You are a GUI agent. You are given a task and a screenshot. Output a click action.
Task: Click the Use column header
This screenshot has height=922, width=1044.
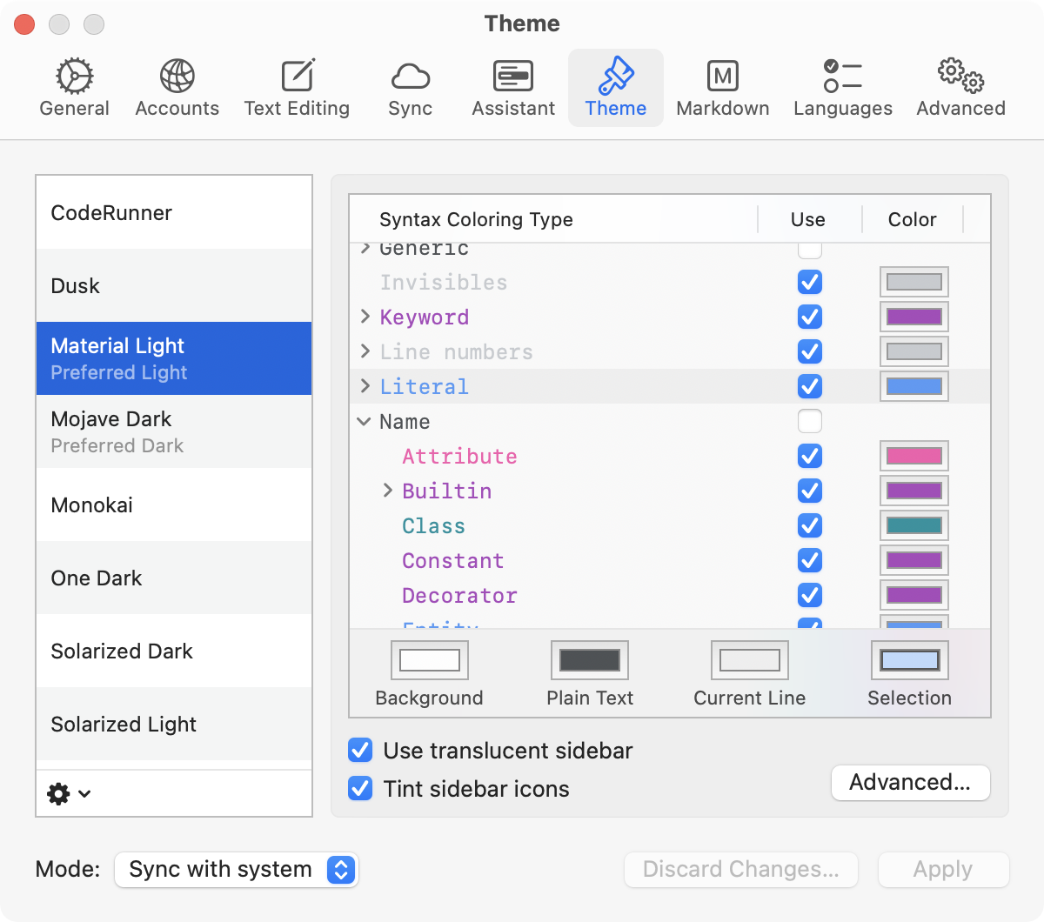click(808, 219)
